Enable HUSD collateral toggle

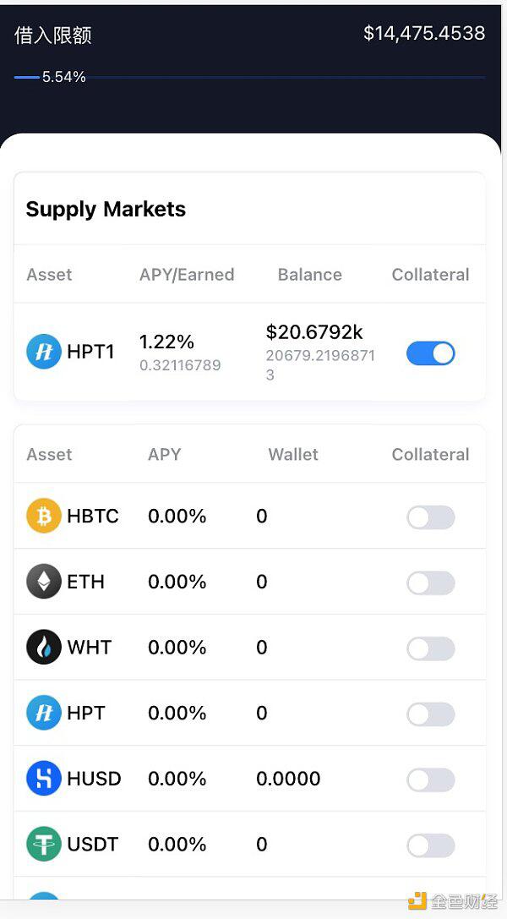tap(430, 780)
